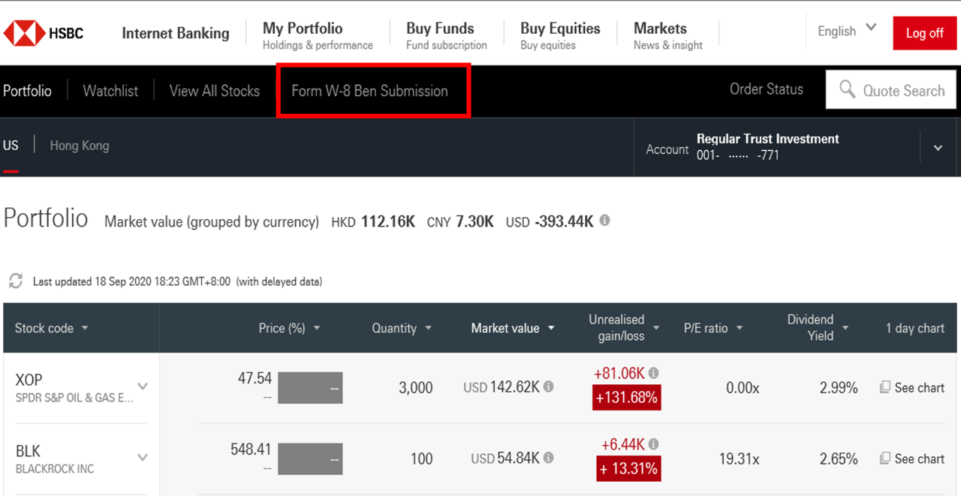Viewport: 961px width, 496px height.
Task: Sort by the P/E ratio column
Action: (713, 328)
